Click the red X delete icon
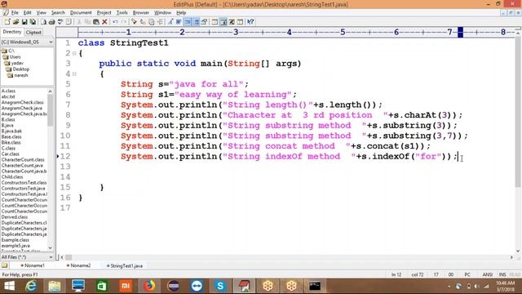 [x=104, y=22]
